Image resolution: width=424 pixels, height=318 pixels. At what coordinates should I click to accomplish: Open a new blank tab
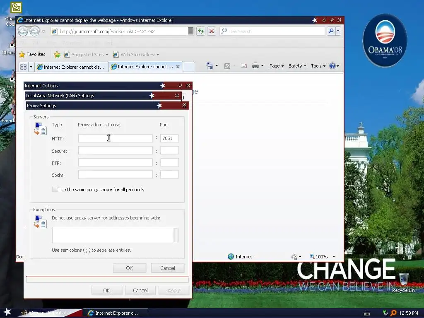(x=189, y=67)
